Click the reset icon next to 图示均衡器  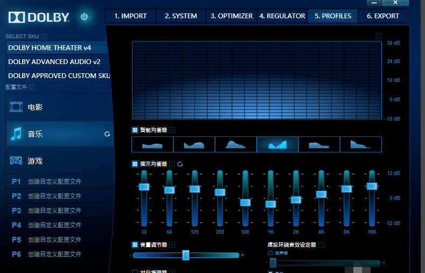click(x=180, y=164)
